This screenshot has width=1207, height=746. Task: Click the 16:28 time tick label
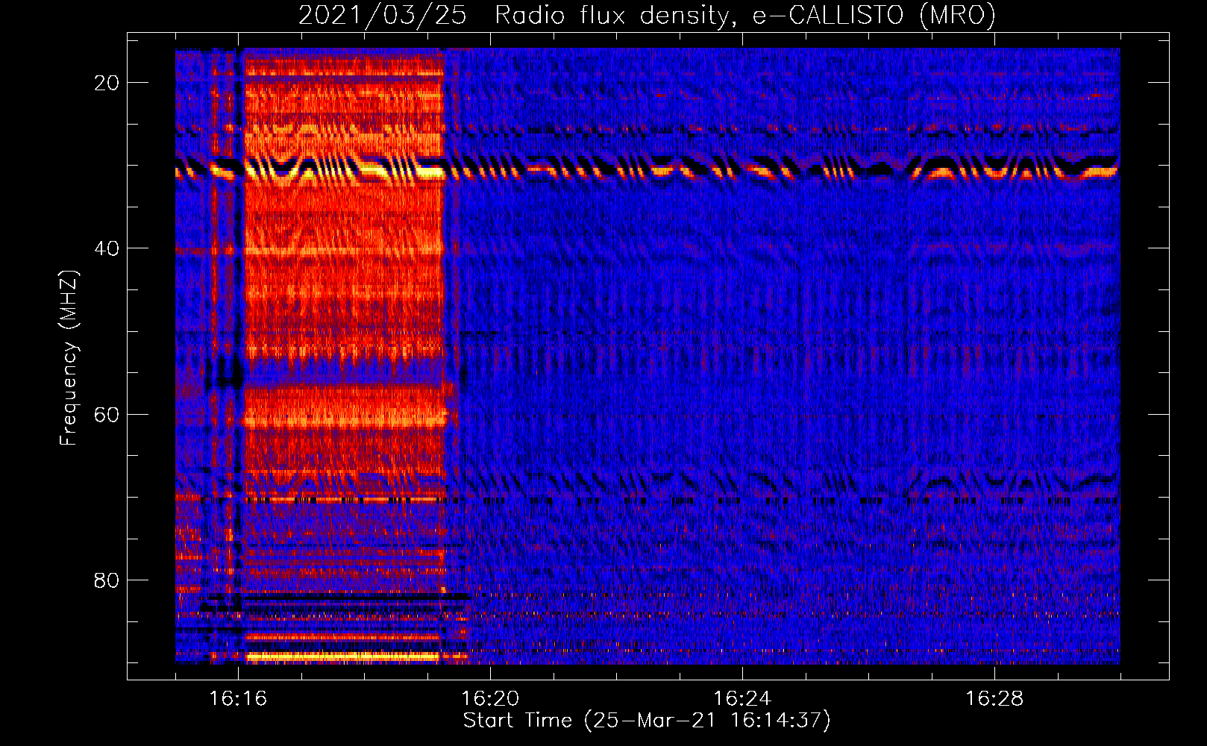tap(994, 699)
